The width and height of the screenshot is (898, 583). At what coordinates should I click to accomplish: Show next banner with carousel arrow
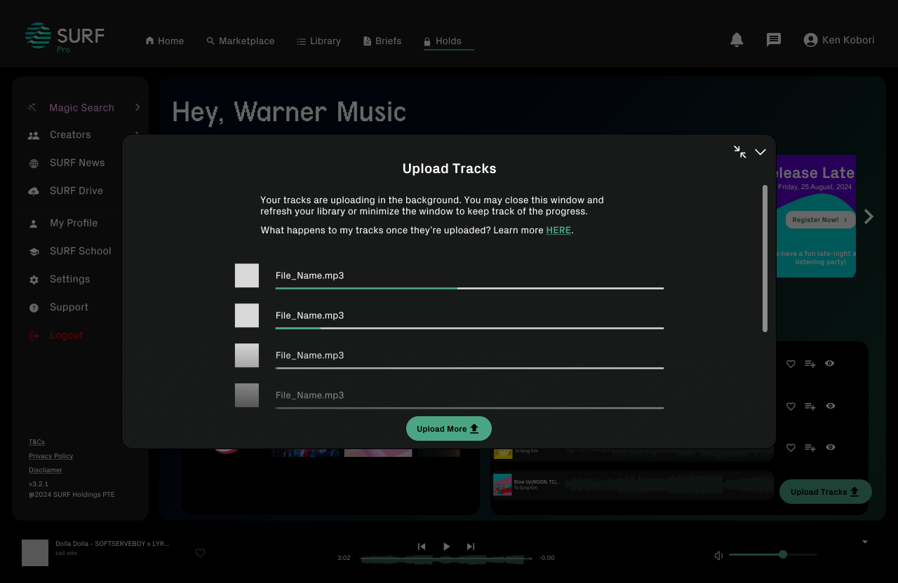tap(869, 217)
